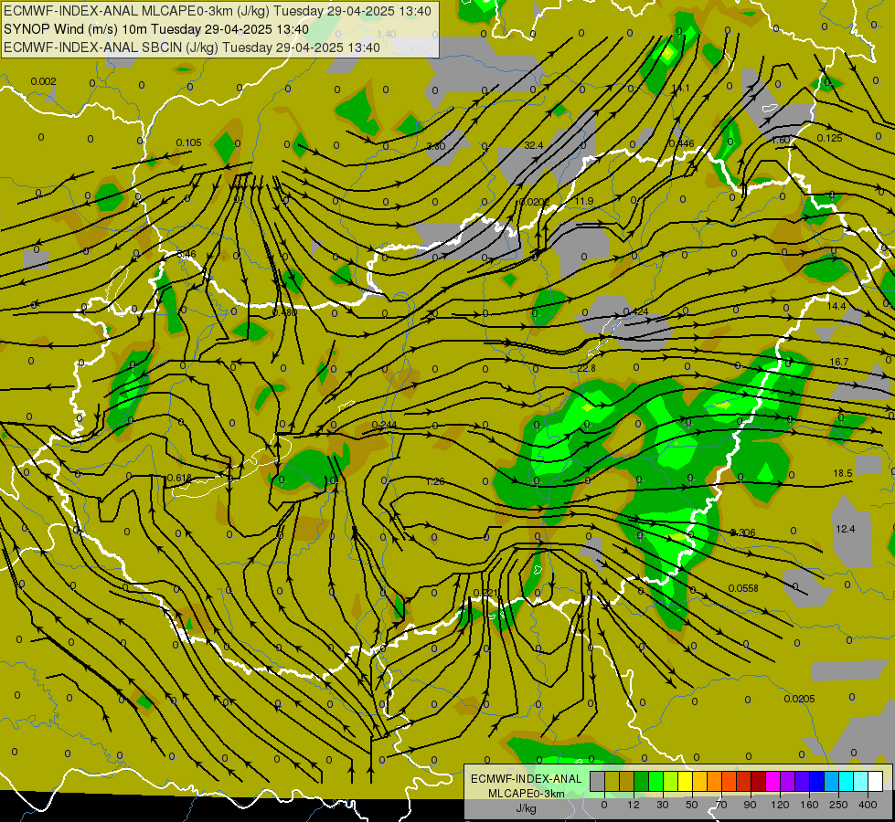Screen dimensions: 895x822
Task: Click the 12.4 value on map
Action: (x=846, y=529)
